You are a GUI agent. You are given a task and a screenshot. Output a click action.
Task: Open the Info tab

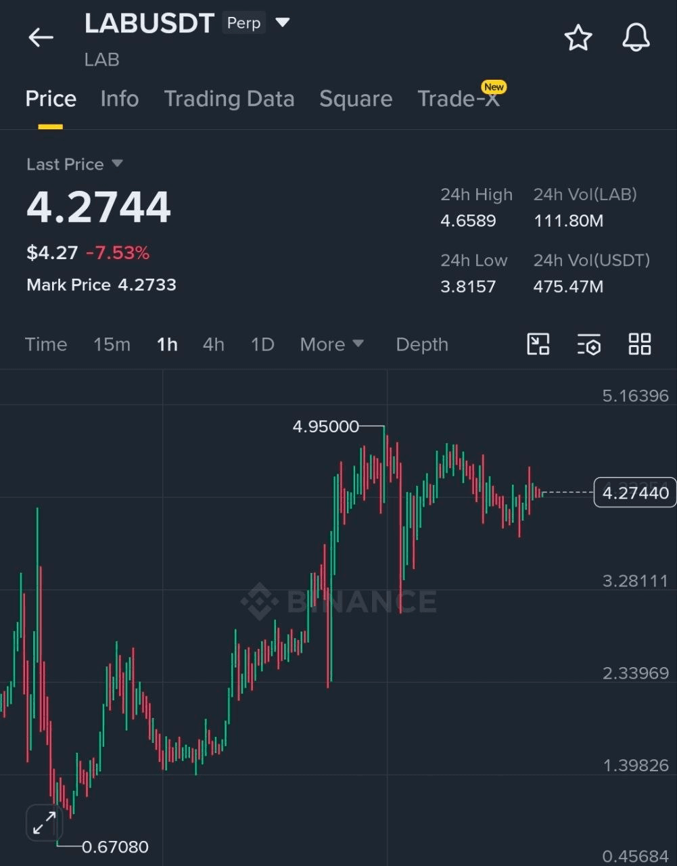(120, 99)
